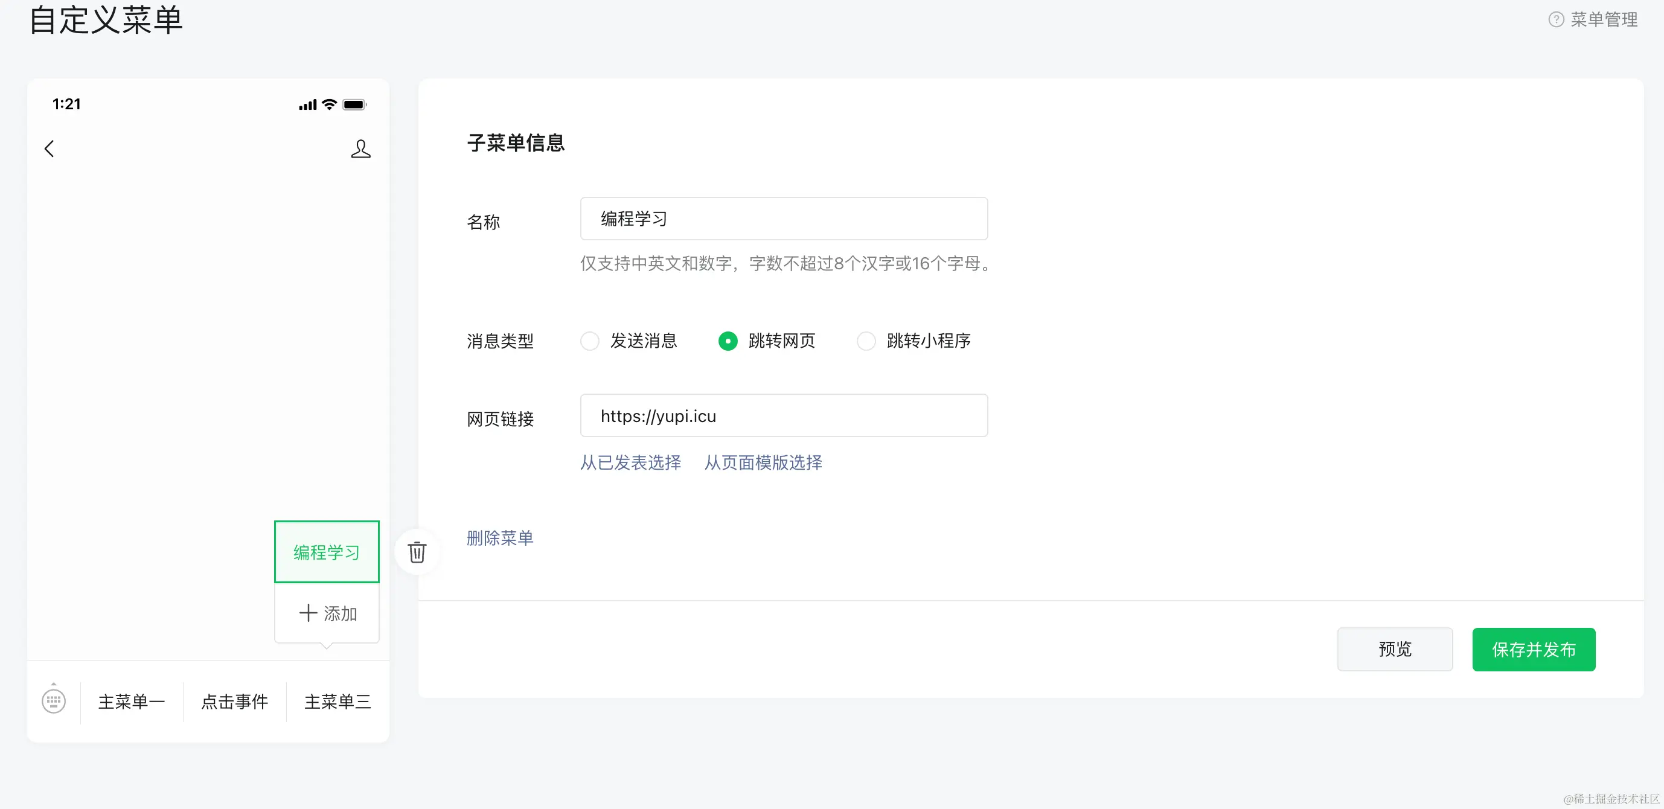Click the plus icon to add submenu
The image size is (1664, 809).
click(x=308, y=613)
